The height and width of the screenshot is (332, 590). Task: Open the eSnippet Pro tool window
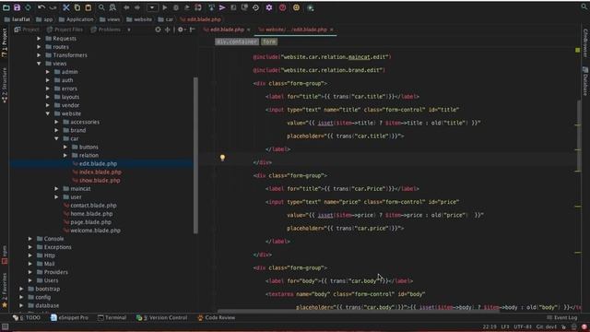69,317
